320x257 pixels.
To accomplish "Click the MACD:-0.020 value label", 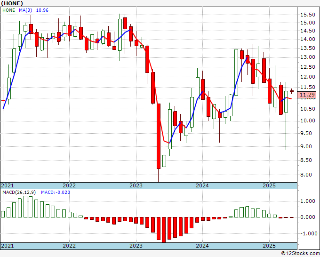I will (x=56, y=193).
